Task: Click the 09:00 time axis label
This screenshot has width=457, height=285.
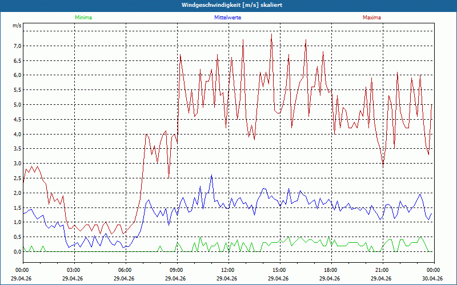Action: tap(177, 270)
